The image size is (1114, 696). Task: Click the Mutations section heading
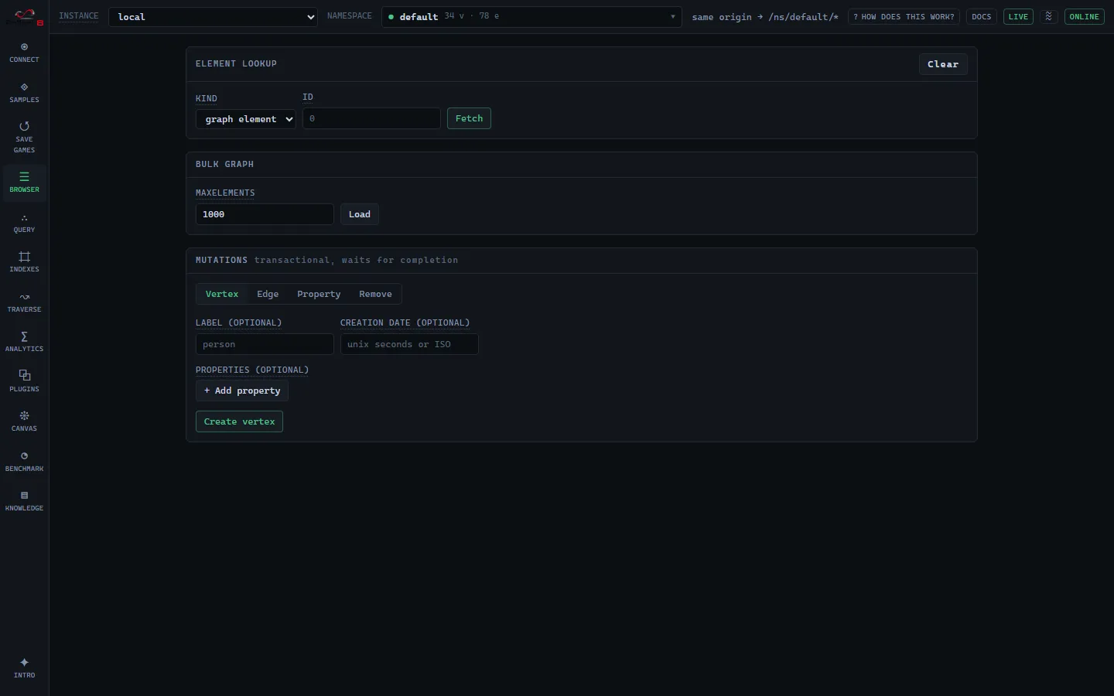point(221,260)
